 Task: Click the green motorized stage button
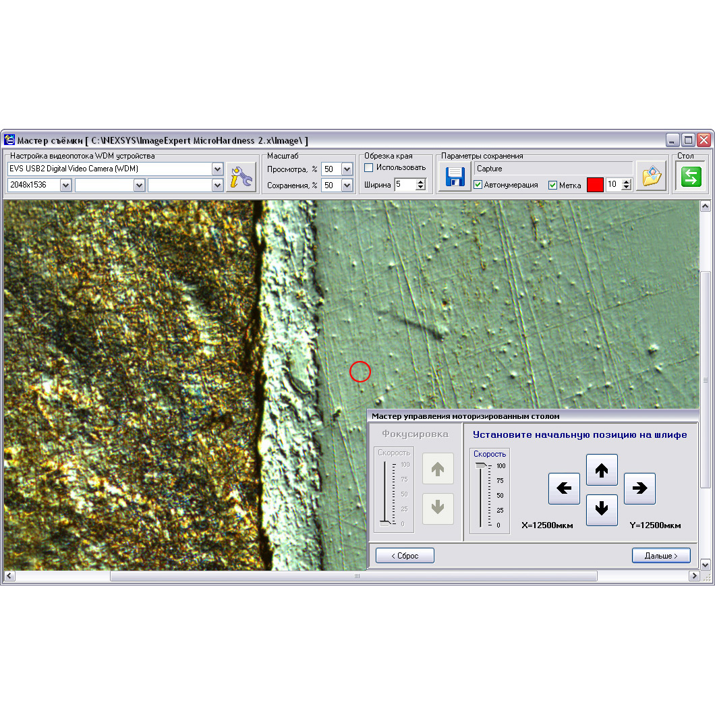point(691,177)
